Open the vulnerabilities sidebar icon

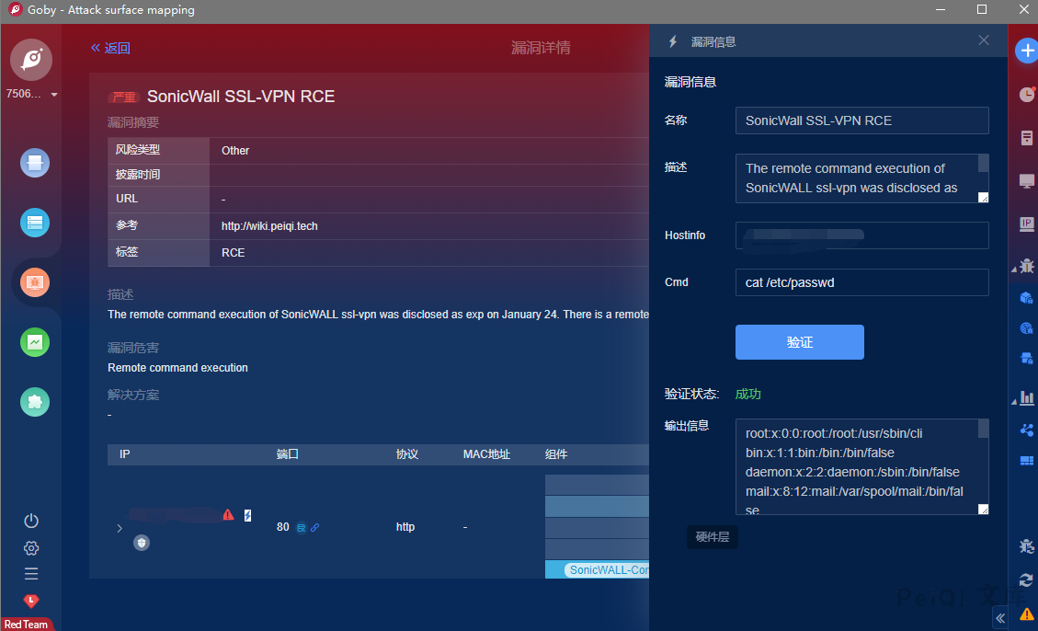pos(35,282)
